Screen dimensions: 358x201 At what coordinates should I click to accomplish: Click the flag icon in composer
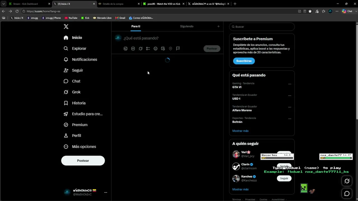tap(178, 49)
